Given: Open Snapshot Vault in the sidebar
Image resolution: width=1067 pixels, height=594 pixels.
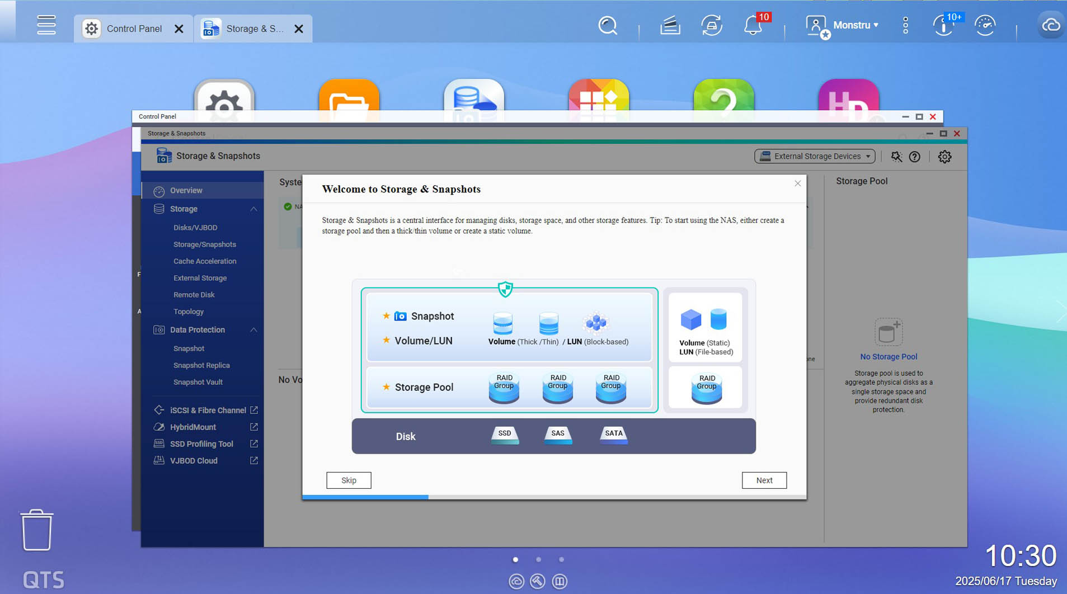Looking at the screenshot, I should click(x=198, y=382).
